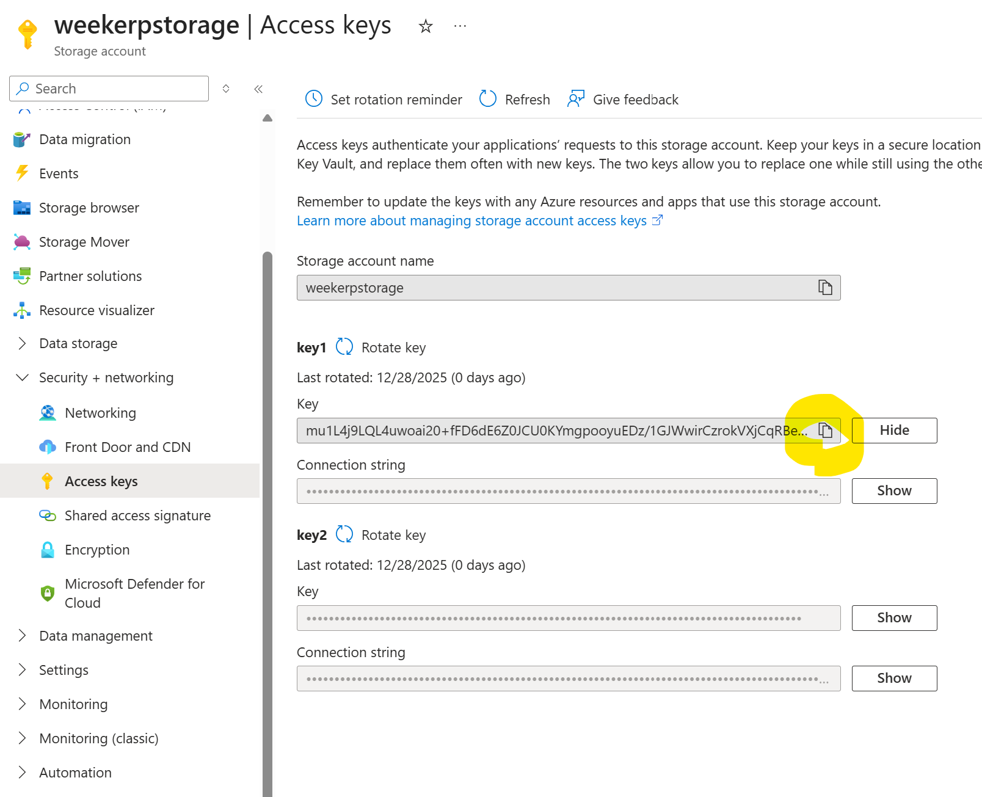
Task: Open the more options ellipsis menu
Action: [460, 26]
